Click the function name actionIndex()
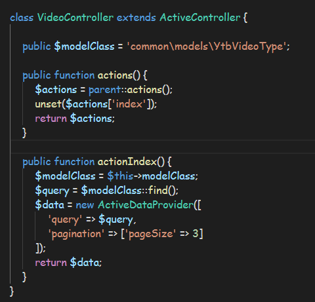Viewport: 315px width, 302px height. pyautogui.click(x=131, y=162)
